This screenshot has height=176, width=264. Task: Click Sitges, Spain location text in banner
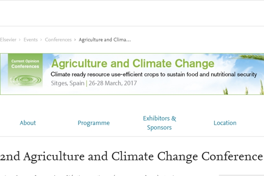tap(68, 83)
